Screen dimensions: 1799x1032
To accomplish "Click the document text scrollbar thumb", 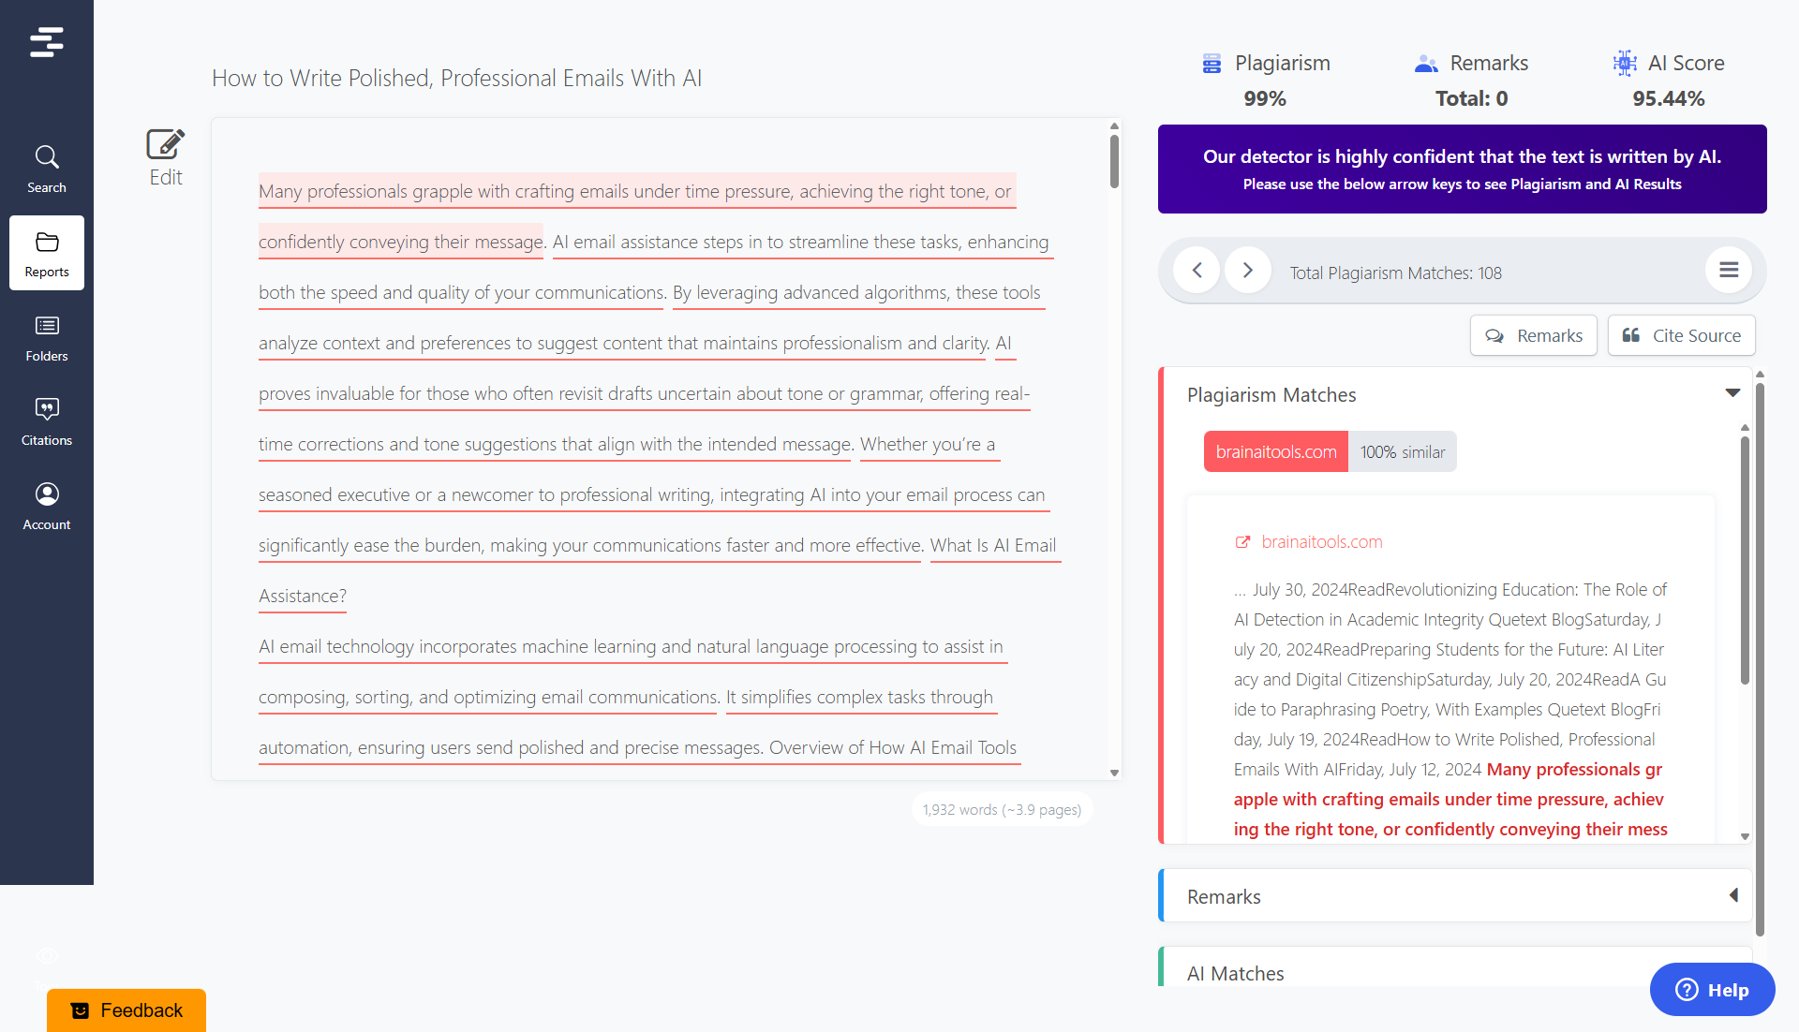I will pos(1114,161).
